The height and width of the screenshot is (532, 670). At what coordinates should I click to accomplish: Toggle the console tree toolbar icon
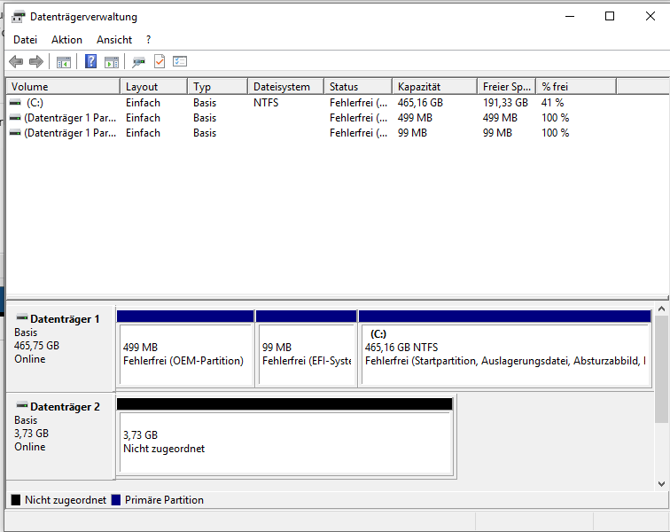[64, 62]
